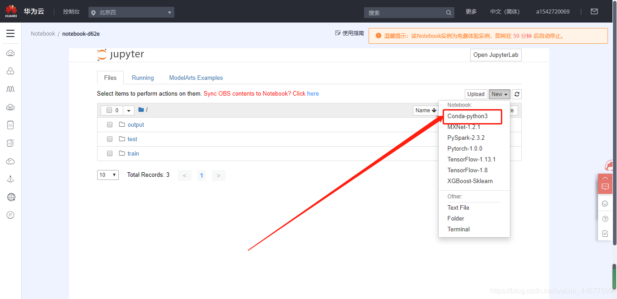617x299 pixels.
Task: Open the 中文(简体) language menu
Action: [505, 12]
